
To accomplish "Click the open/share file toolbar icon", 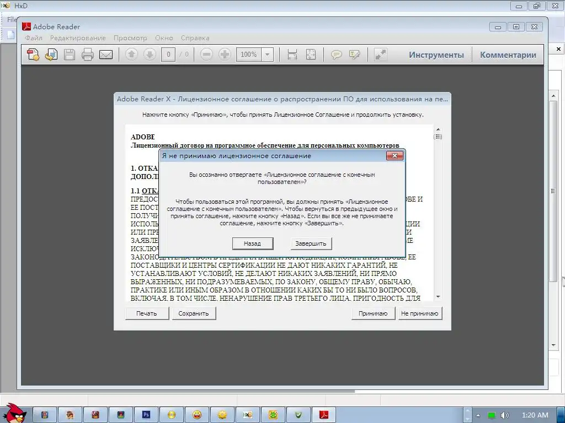I will (51, 55).
